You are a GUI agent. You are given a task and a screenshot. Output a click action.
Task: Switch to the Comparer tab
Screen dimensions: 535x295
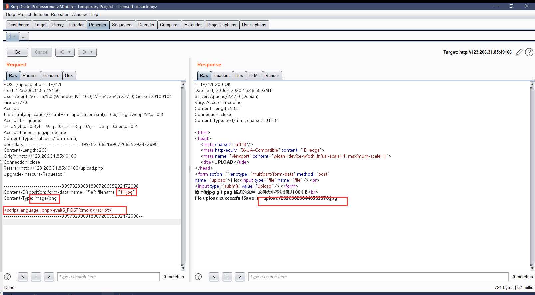[x=169, y=25]
